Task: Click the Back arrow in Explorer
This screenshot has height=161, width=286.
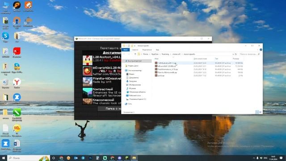Action: [x=124, y=54]
